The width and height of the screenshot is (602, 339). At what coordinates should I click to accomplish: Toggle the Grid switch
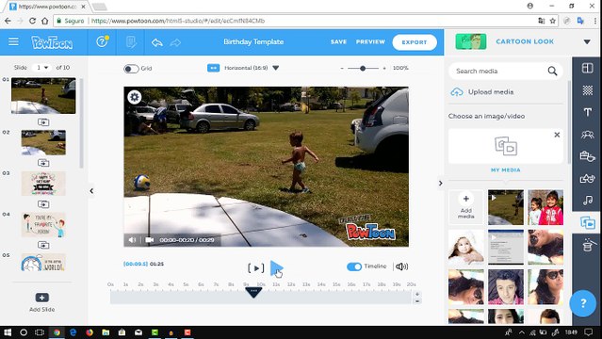pos(131,69)
